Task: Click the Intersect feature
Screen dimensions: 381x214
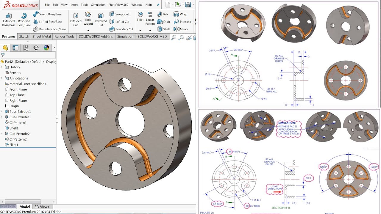Action: pyautogui.click(x=182, y=22)
